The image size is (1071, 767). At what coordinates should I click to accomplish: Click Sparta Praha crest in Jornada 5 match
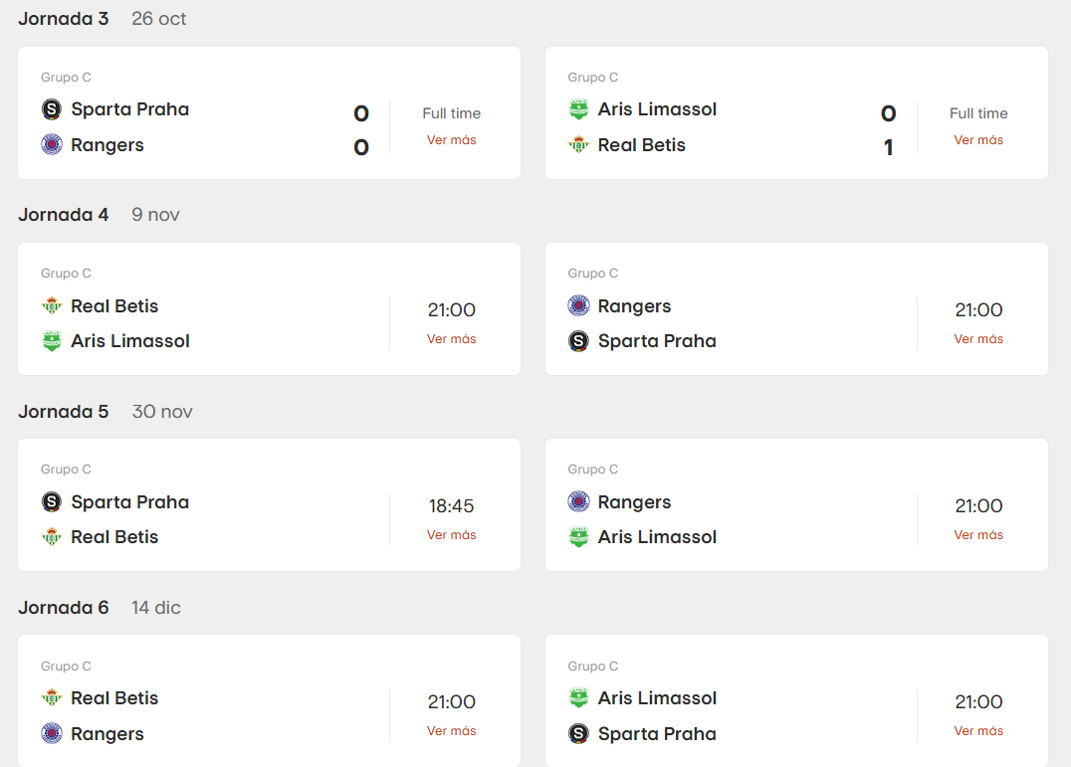(x=52, y=502)
